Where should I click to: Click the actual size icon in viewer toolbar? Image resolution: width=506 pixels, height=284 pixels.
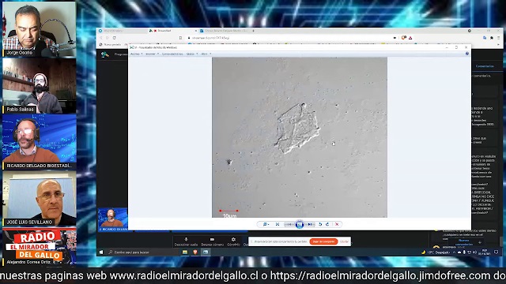[x=278, y=224]
